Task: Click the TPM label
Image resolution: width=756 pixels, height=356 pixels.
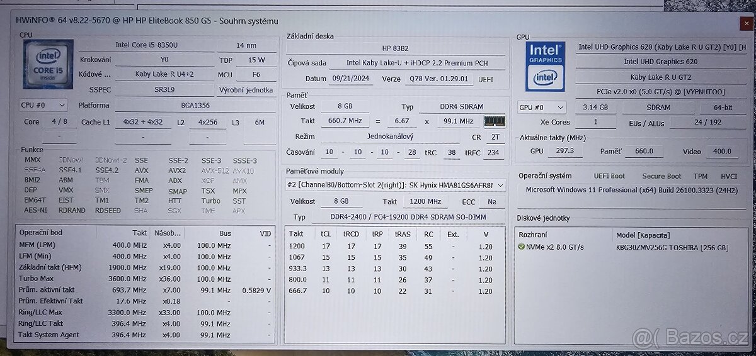Action: click(700, 176)
